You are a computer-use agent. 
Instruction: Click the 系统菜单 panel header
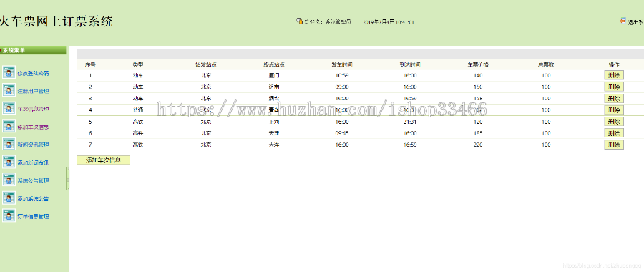33,50
